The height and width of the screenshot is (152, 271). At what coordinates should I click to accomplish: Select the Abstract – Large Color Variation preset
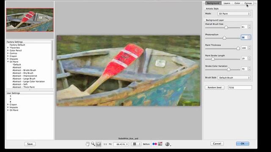28,81
